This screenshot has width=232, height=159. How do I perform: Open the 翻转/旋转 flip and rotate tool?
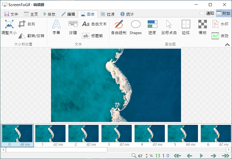point(32,36)
